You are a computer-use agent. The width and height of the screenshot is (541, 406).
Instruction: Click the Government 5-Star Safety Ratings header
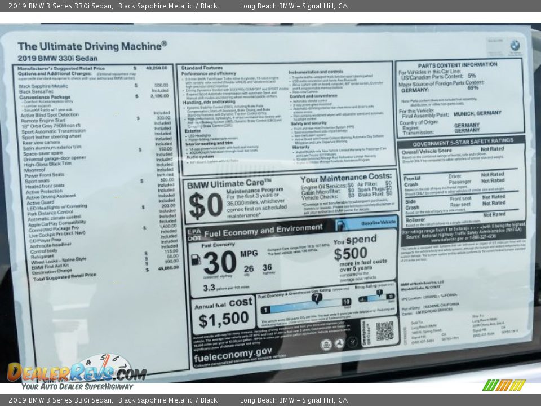coord(462,140)
